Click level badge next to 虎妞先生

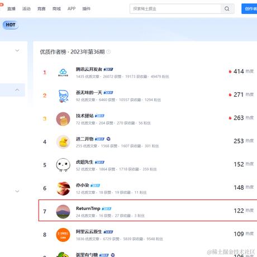pyautogui.click(x=99, y=162)
